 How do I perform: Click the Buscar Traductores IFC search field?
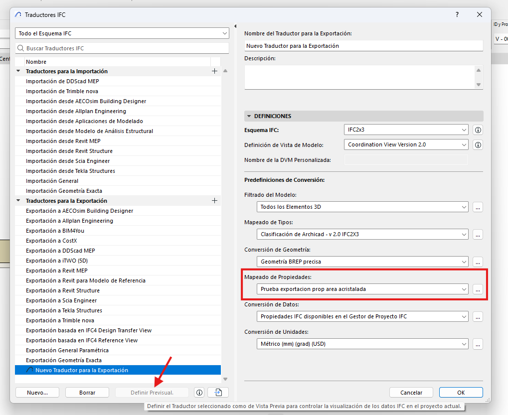(x=122, y=48)
